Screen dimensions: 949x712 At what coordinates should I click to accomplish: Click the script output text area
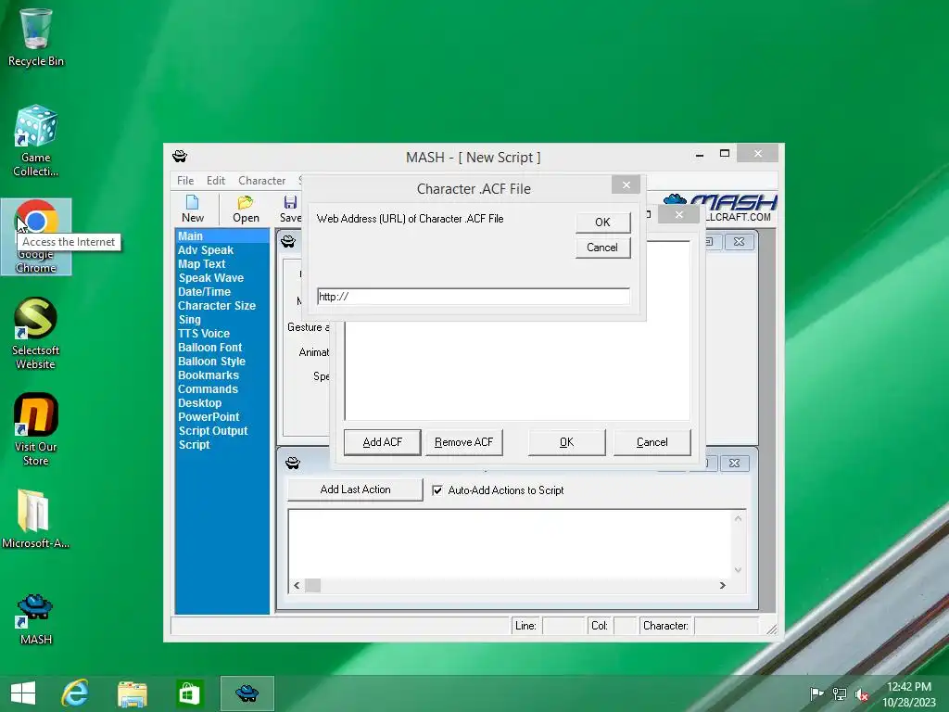coord(510,543)
